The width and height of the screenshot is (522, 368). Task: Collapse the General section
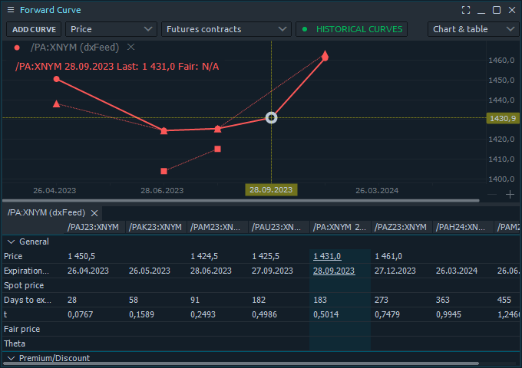coord(11,242)
